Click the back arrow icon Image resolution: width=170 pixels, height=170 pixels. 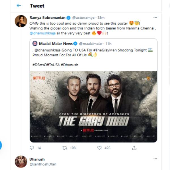(19, 5)
